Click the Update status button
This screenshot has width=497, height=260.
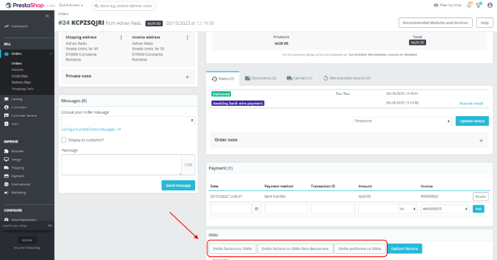[472, 121]
